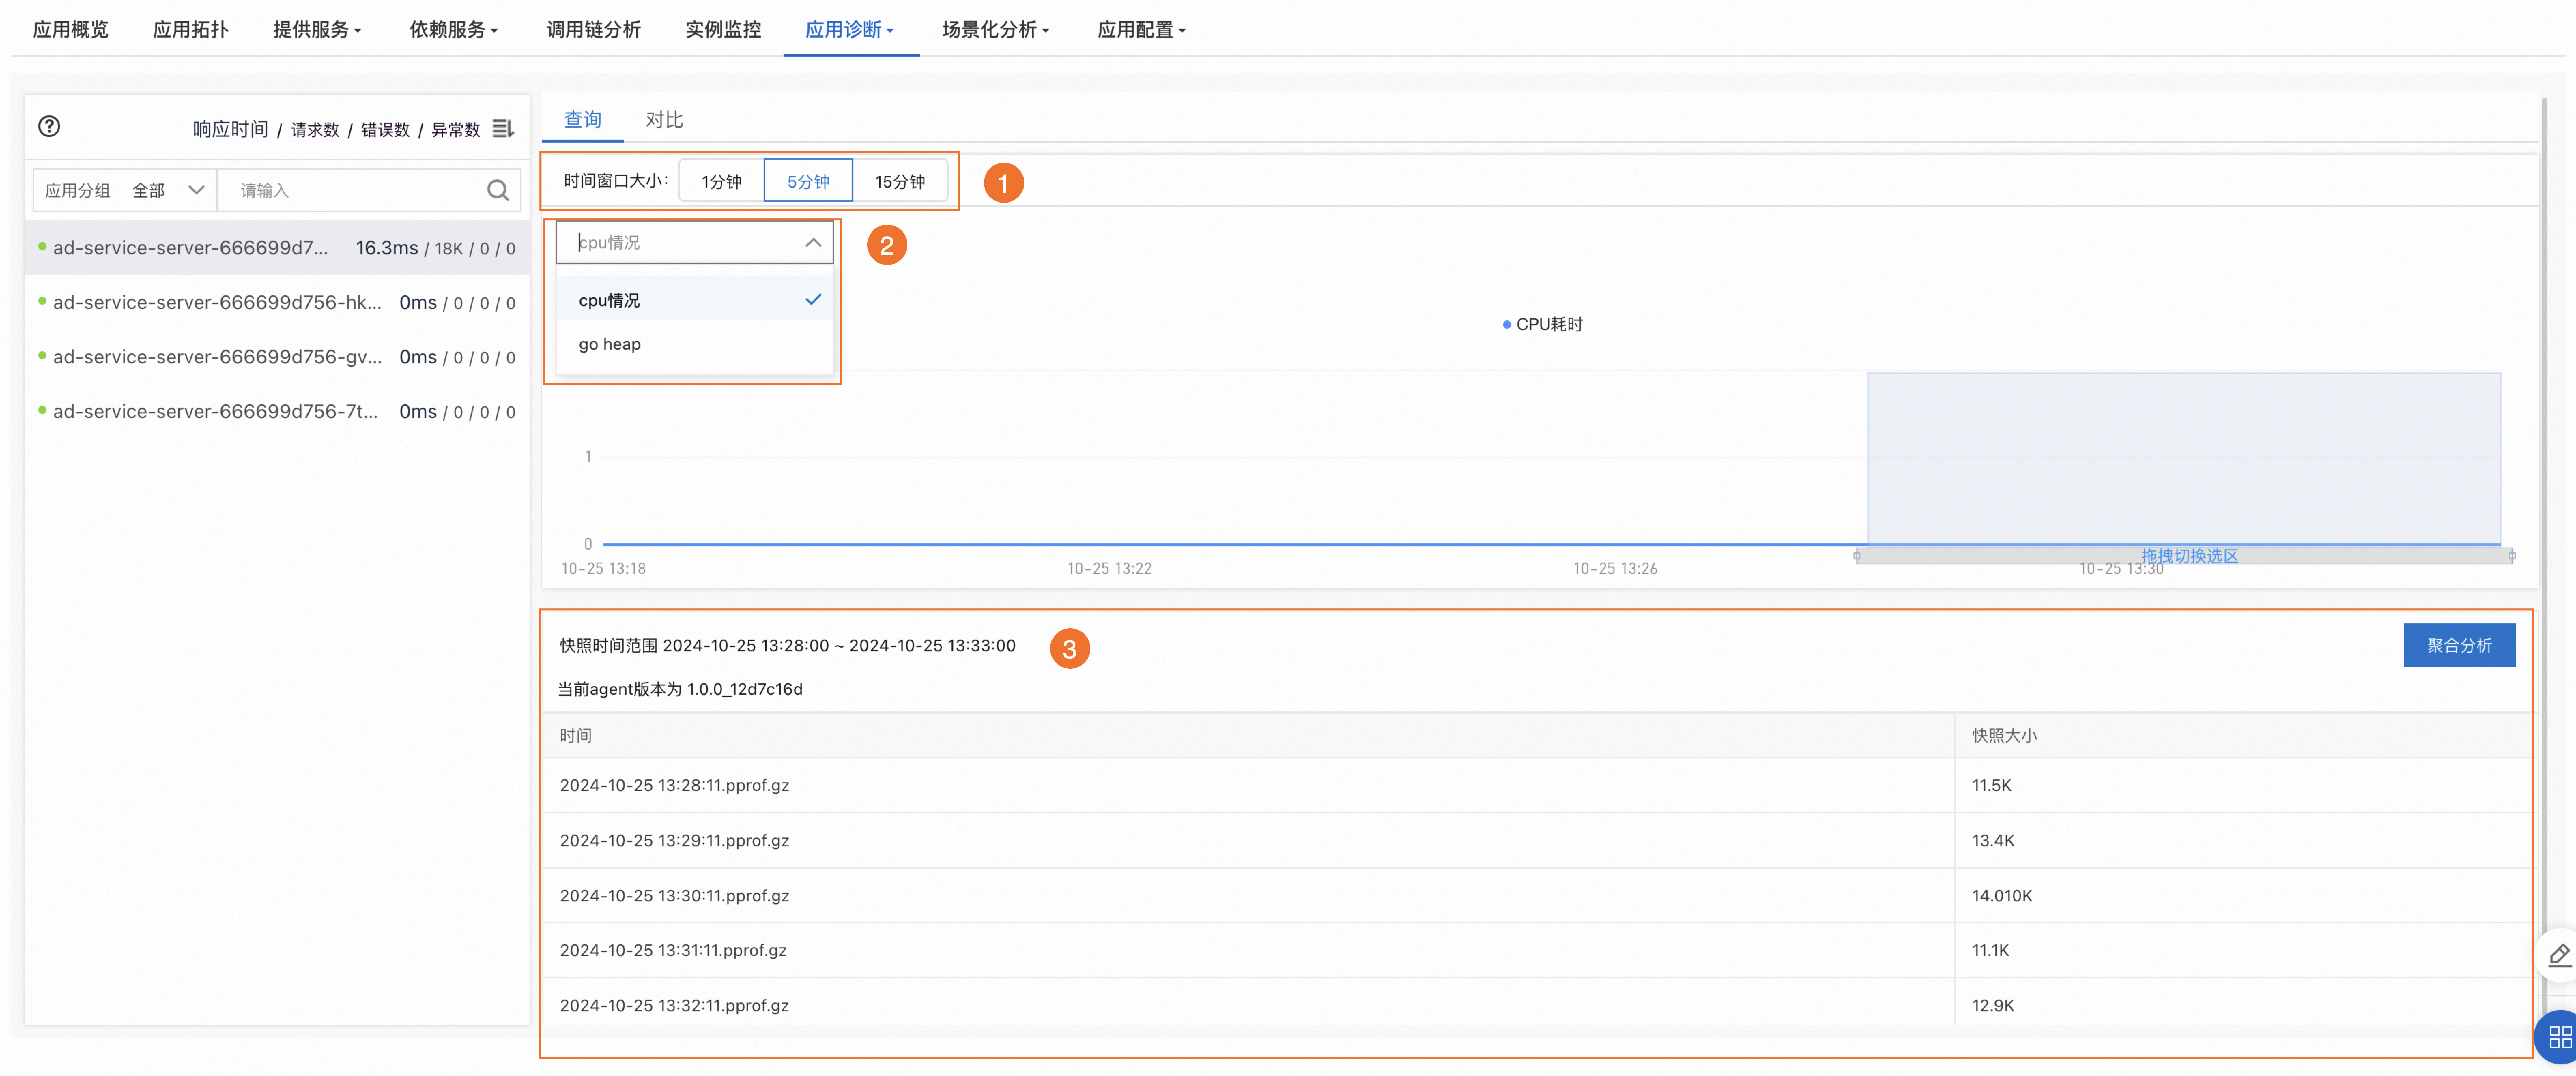This screenshot has height=1076, width=2576.
Task: Click the search magnifier icon
Action: pyautogui.click(x=498, y=191)
